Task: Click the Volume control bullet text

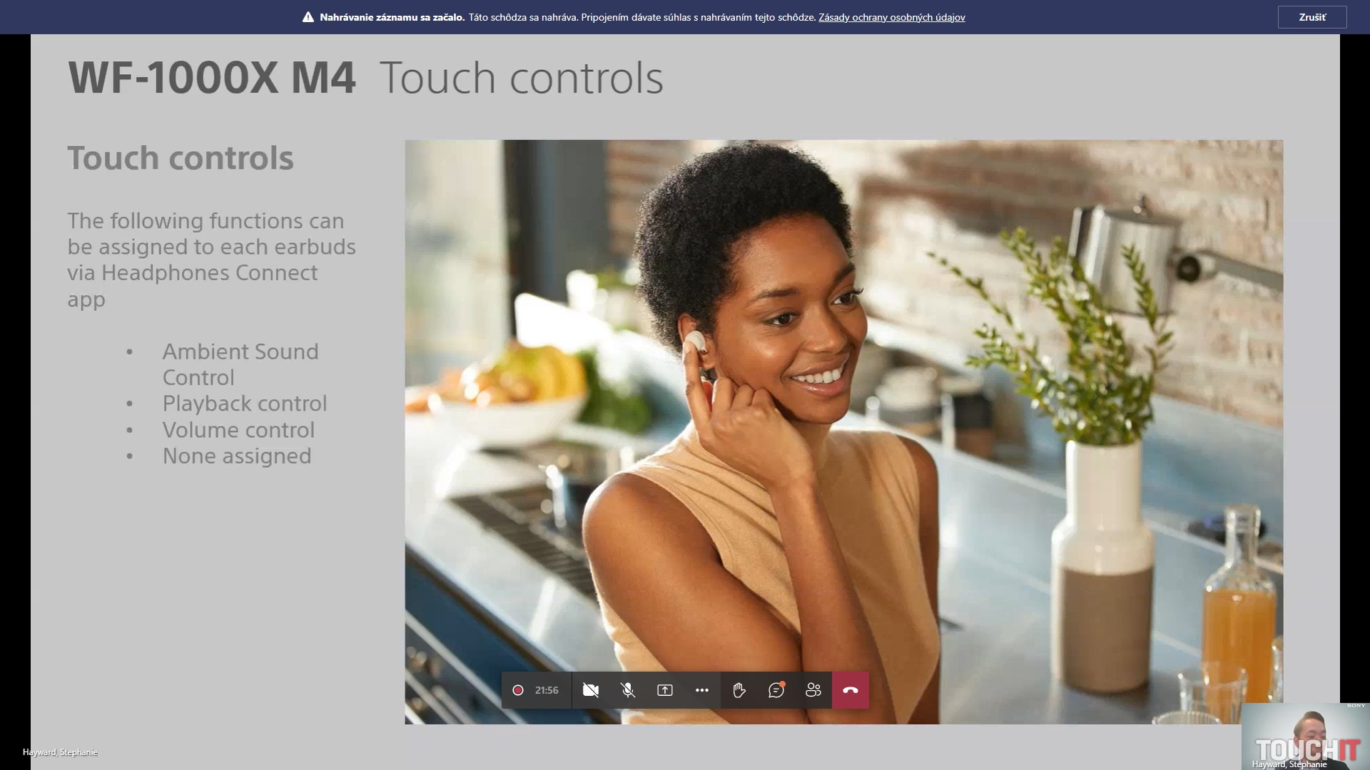Action: pyautogui.click(x=238, y=430)
